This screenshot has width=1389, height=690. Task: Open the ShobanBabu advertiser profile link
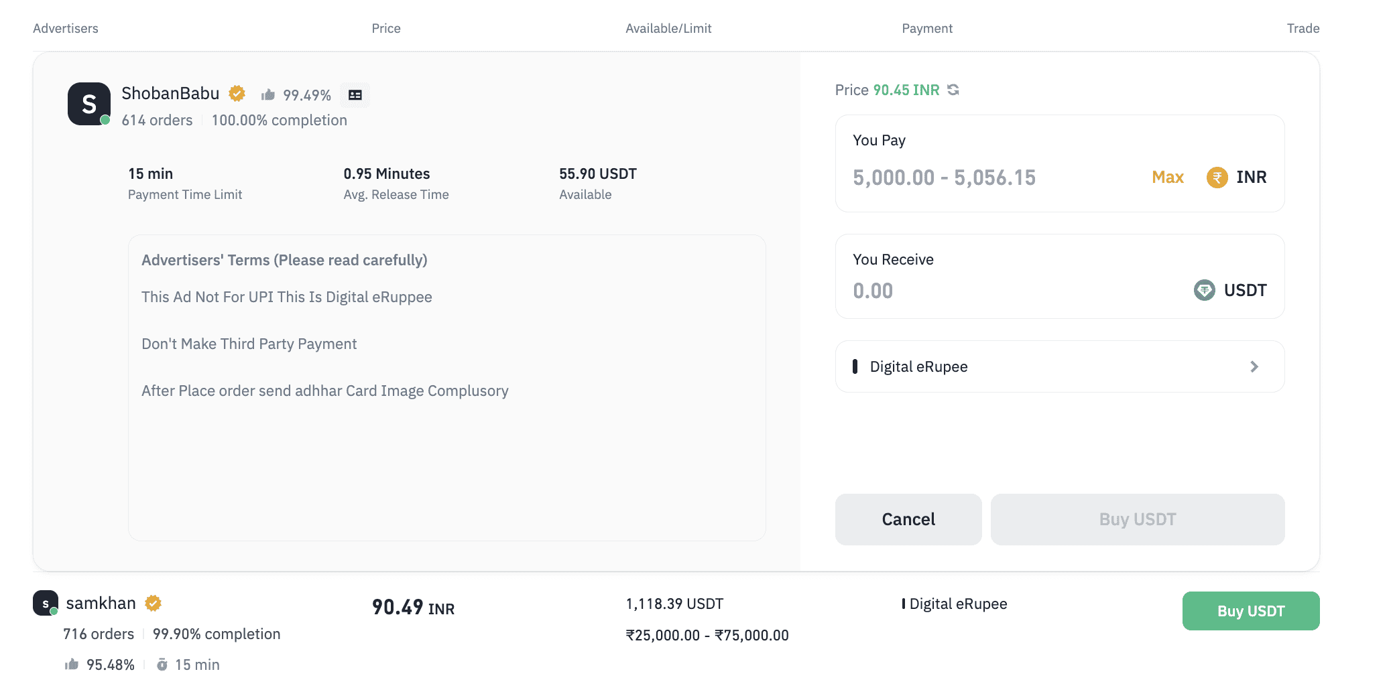tap(170, 93)
